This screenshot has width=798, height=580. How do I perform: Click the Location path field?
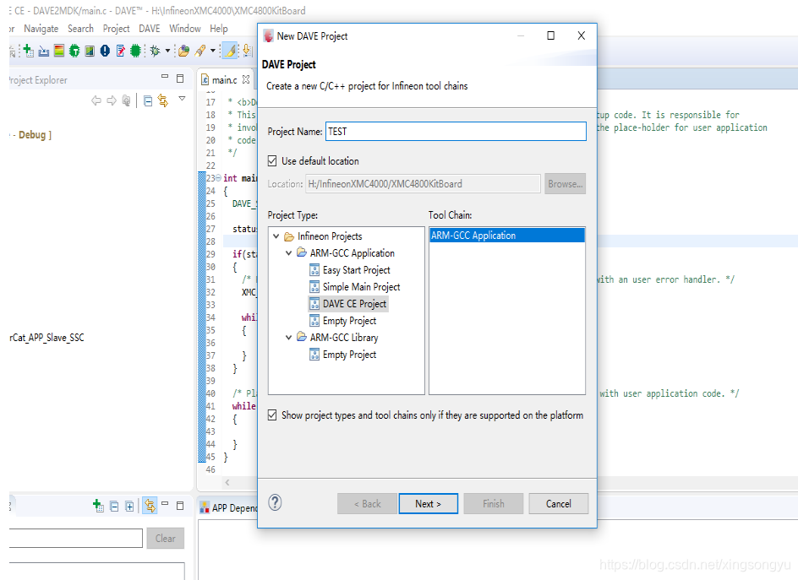423,183
